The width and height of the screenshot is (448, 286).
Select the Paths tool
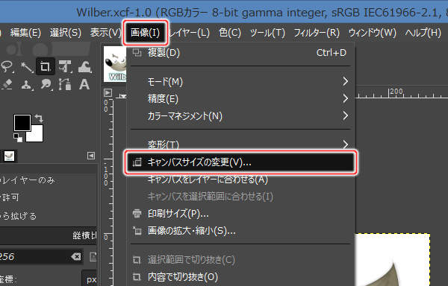(x=65, y=84)
